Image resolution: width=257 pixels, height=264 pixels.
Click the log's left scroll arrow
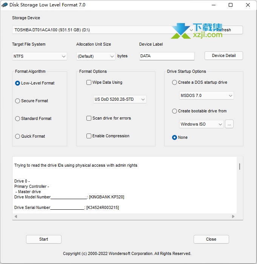pos(16,216)
